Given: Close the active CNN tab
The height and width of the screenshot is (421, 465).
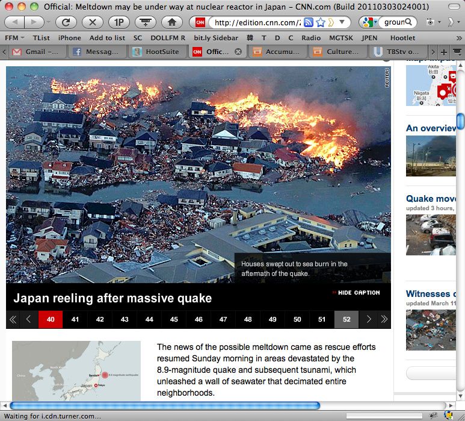Looking at the screenshot, I should pos(238,52).
